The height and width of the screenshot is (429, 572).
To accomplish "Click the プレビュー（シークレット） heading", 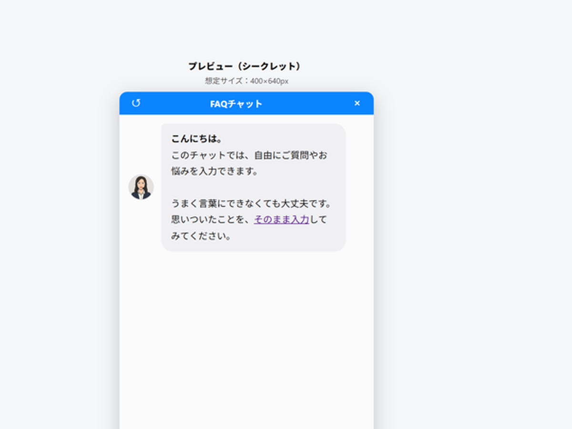I will click(246, 66).
